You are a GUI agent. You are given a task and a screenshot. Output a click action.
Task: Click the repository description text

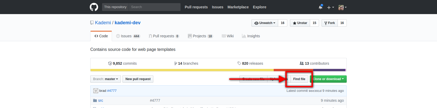click(x=133, y=50)
